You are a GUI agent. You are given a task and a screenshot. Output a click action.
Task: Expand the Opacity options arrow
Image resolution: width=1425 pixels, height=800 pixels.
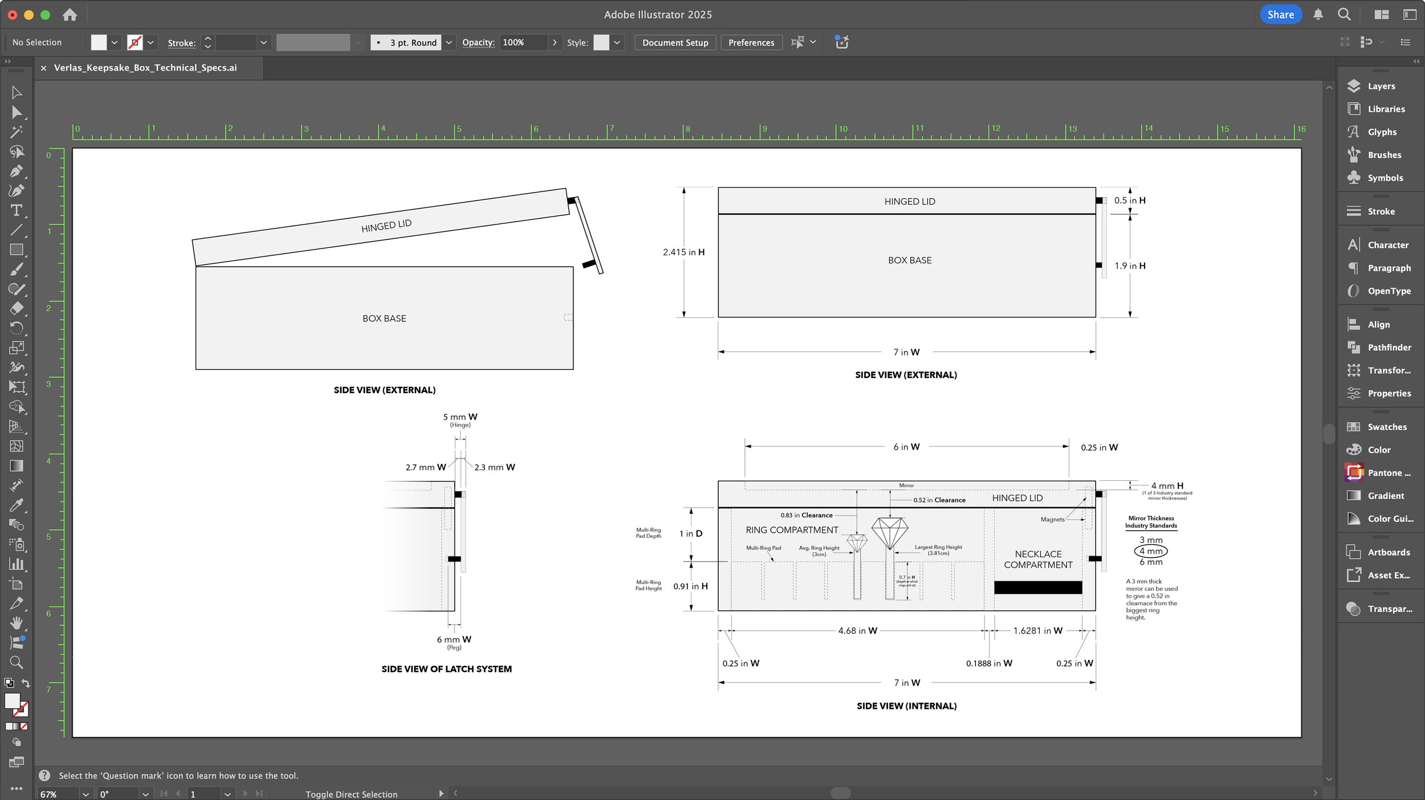point(555,42)
